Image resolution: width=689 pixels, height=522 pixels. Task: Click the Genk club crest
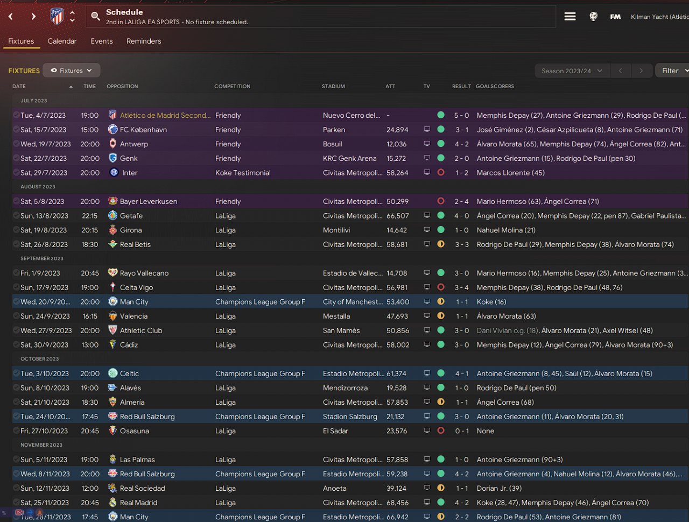coord(113,158)
